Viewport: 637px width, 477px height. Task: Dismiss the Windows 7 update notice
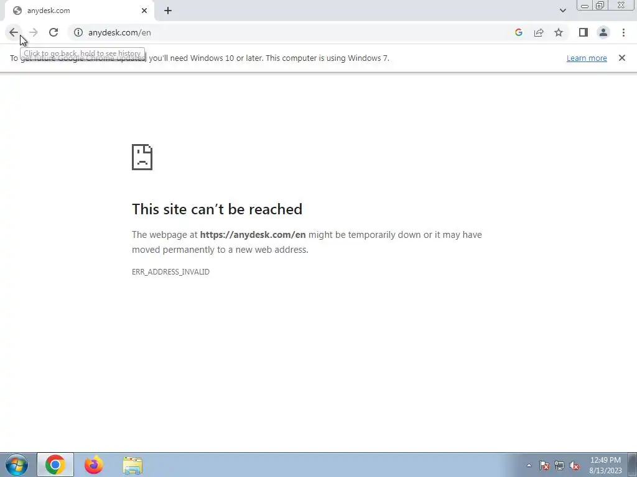click(x=621, y=58)
